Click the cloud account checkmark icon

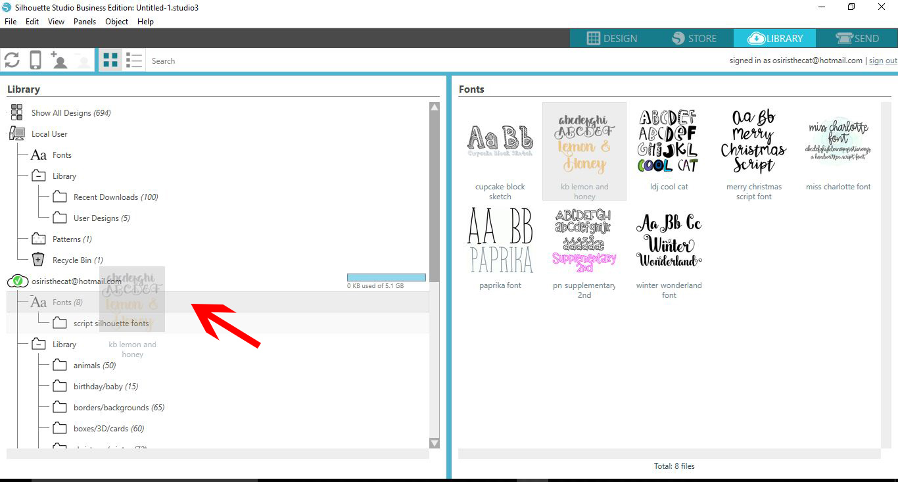click(x=17, y=281)
